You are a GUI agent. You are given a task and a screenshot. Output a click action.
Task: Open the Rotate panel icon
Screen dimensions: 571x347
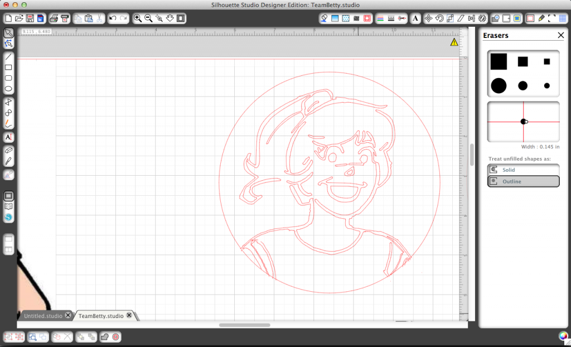click(439, 18)
